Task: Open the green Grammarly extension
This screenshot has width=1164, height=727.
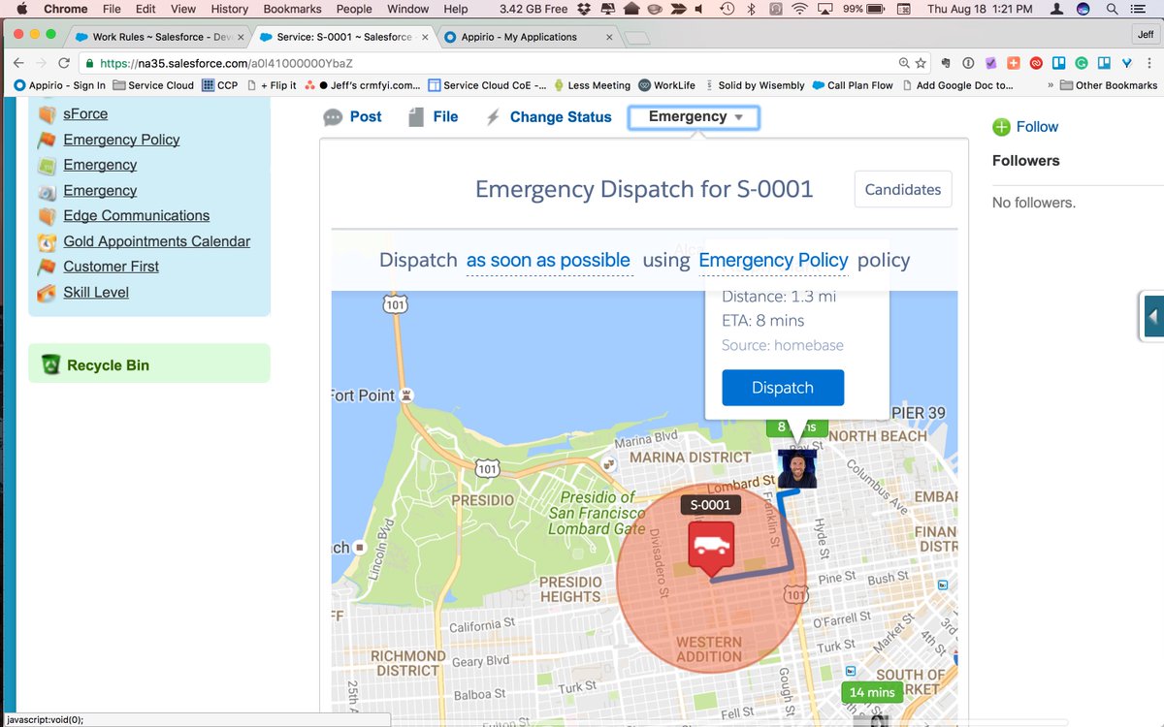Action: tap(1082, 63)
